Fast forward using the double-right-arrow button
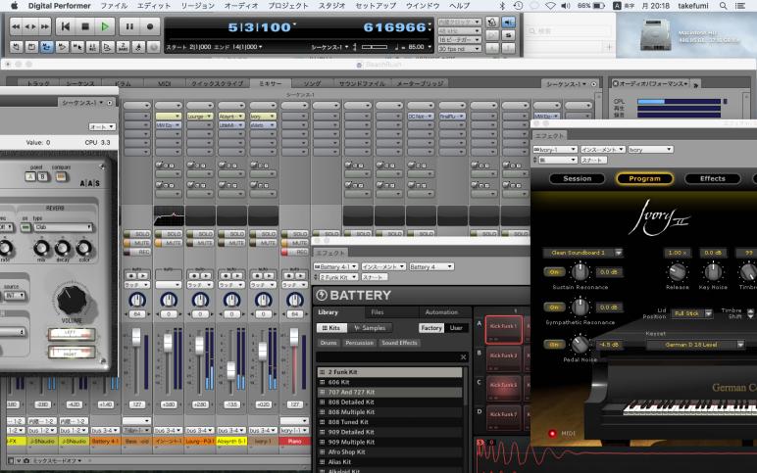The image size is (757, 473). click(x=45, y=26)
